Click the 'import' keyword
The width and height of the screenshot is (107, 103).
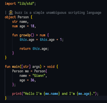point(10,4)
